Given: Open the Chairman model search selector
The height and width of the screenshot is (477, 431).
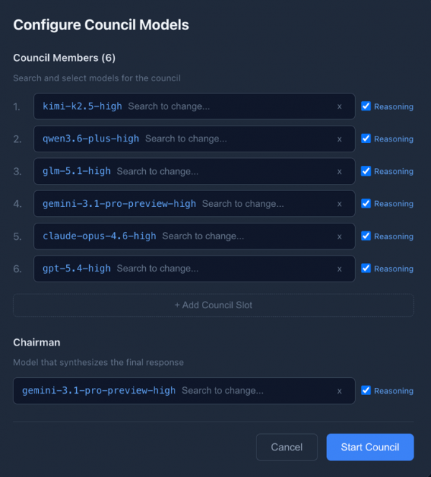Looking at the screenshot, I should pos(251,391).
